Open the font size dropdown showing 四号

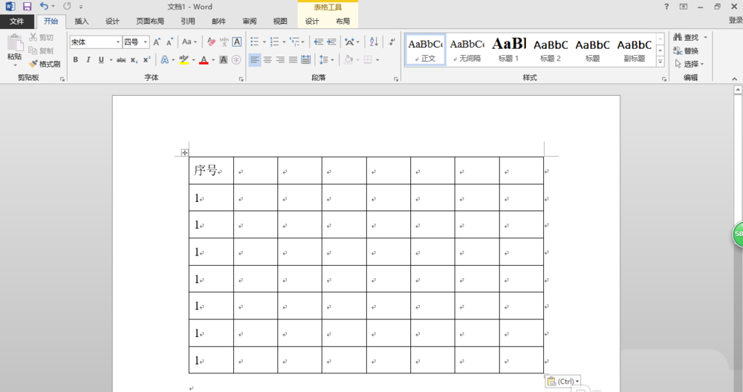(x=136, y=42)
